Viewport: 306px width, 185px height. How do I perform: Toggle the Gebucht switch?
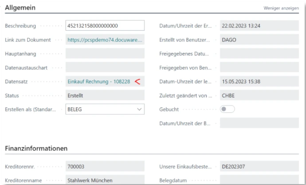coord(228,109)
